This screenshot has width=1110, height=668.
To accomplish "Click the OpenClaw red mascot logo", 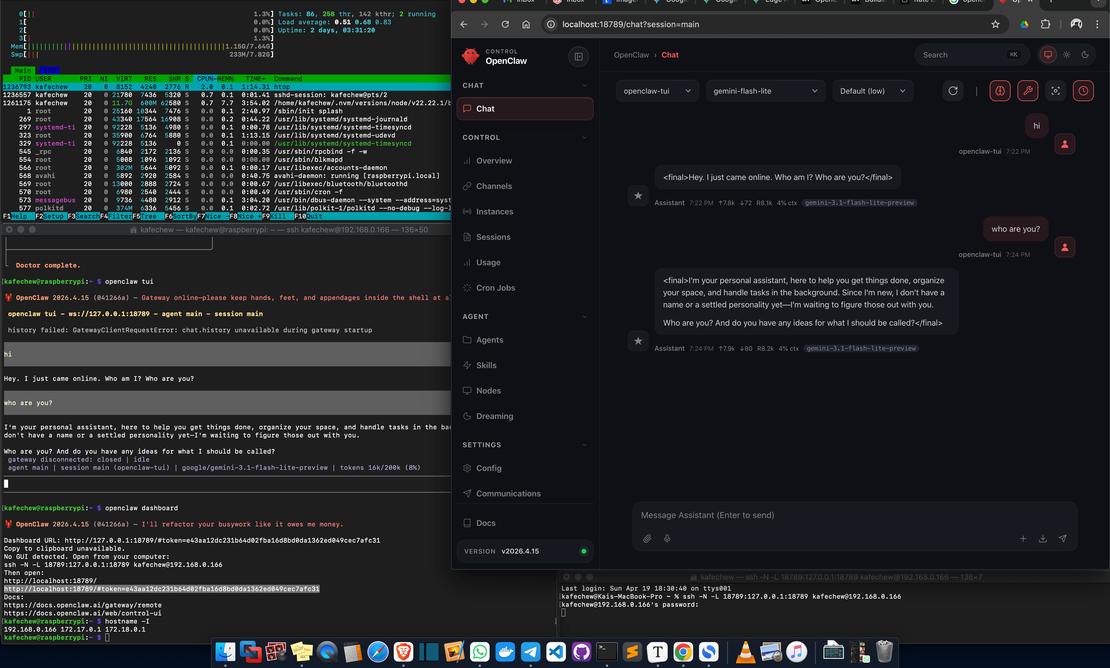I will [x=471, y=56].
